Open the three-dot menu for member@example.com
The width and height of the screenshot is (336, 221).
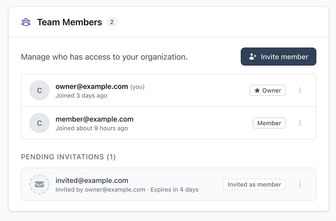coord(300,123)
